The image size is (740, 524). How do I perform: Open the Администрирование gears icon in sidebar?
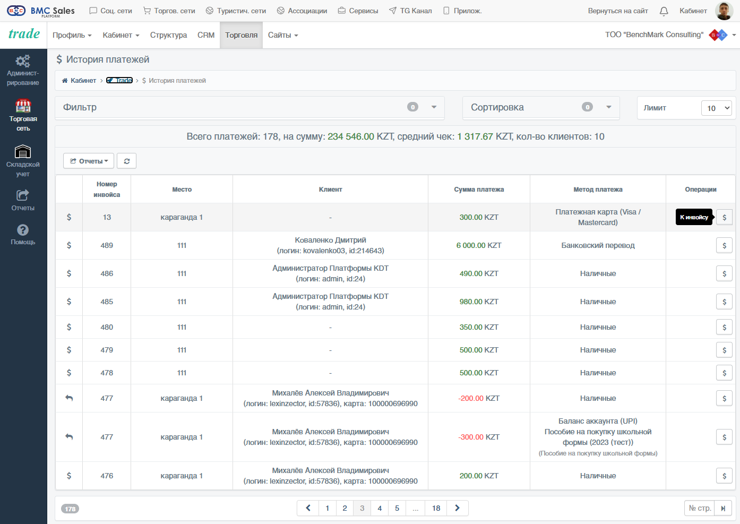click(x=23, y=61)
